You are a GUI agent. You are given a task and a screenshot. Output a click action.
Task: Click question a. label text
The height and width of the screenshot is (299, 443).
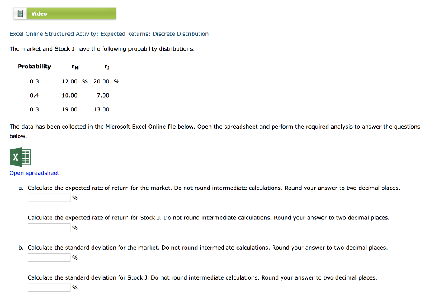pos(22,188)
